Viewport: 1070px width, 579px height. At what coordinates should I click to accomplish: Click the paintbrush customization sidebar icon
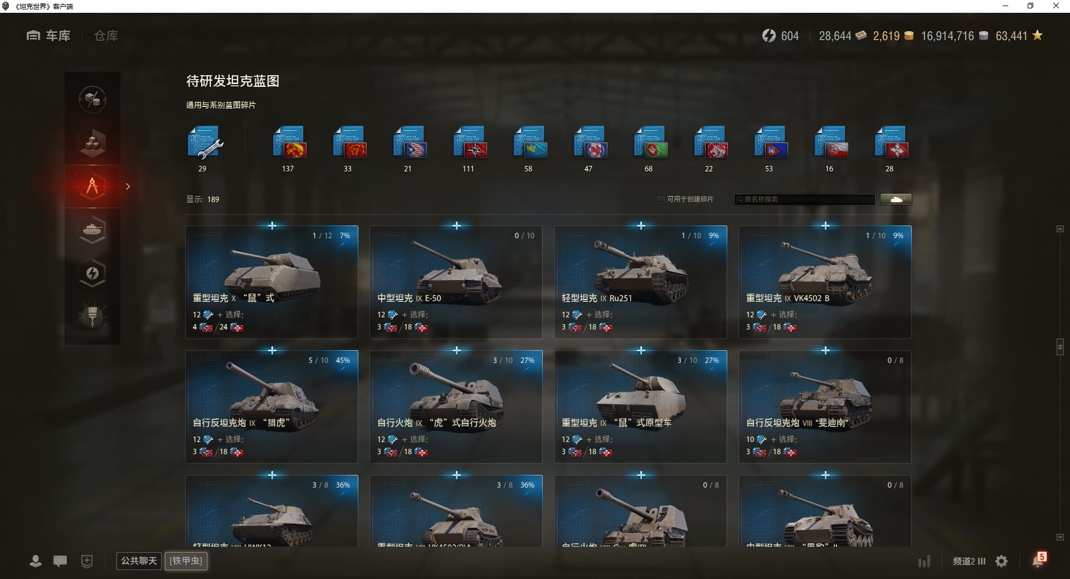[93, 317]
